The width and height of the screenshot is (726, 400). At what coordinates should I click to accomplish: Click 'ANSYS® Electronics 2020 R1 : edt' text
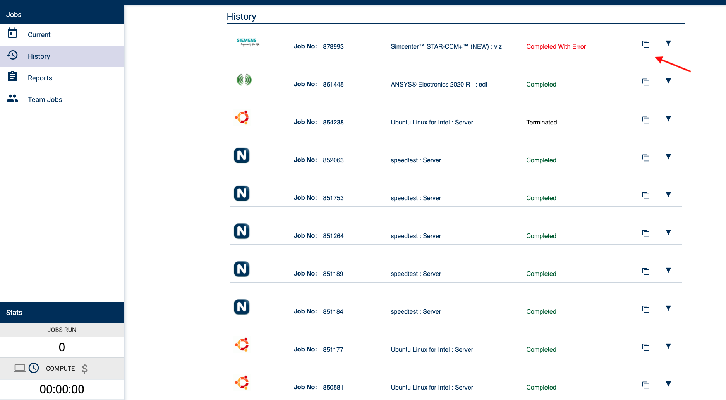(439, 84)
